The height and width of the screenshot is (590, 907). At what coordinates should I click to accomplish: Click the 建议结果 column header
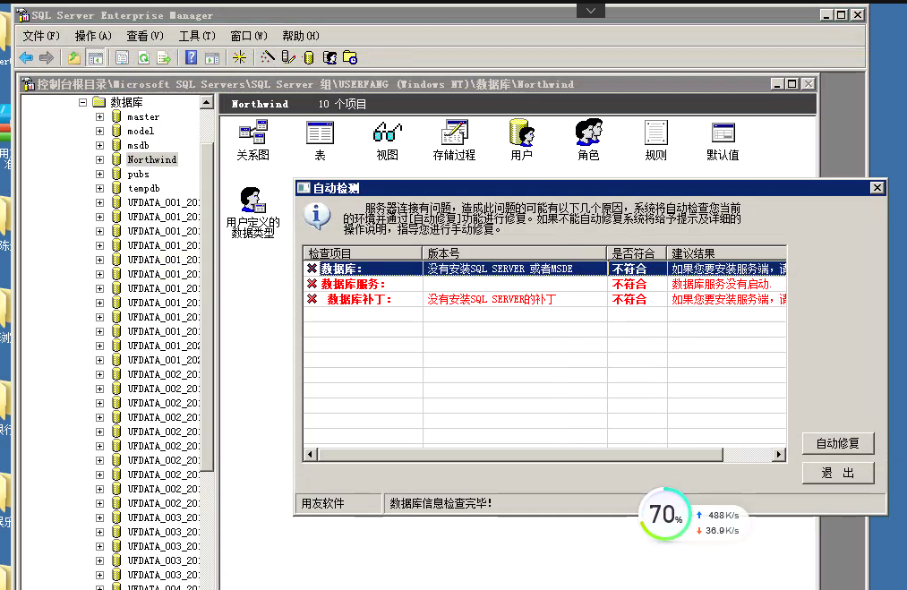726,253
